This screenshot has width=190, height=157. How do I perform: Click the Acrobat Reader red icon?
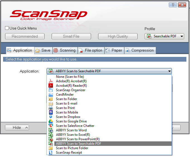pyautogui.click(x=51, y=86)
